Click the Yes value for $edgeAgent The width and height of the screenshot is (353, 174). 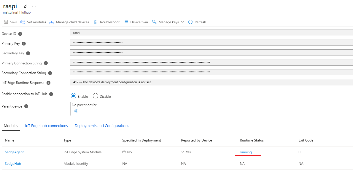coord(186,152)
